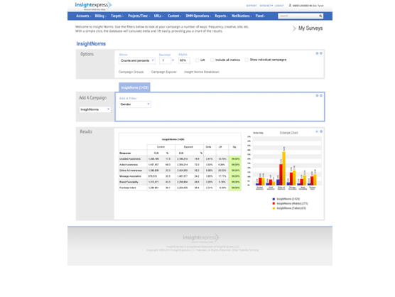Toggle the Lift checkbox
This screenshot has height=297, width=395.
tap(197, 60)
